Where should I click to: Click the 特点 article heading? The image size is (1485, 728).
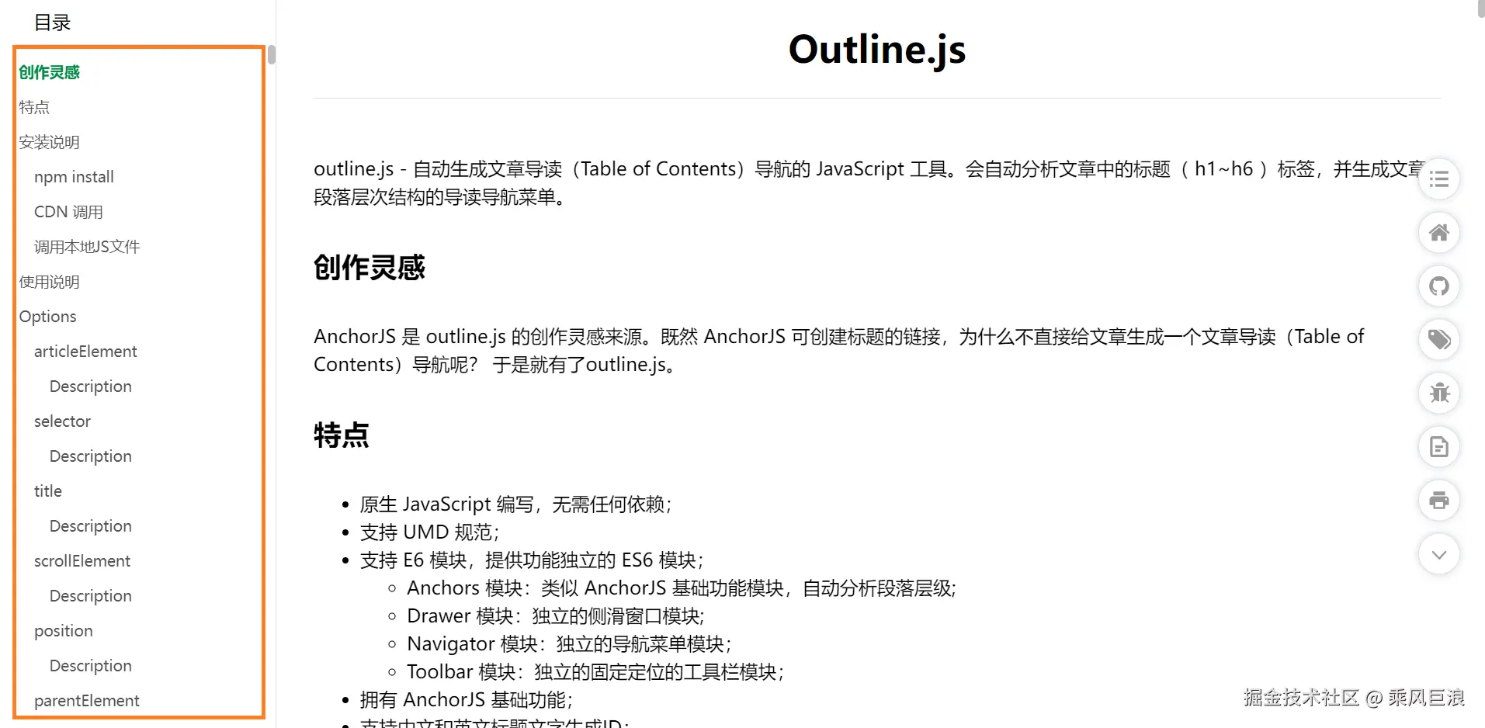342,435
